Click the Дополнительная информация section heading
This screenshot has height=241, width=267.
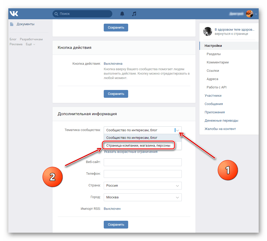[x=87, y=114]
